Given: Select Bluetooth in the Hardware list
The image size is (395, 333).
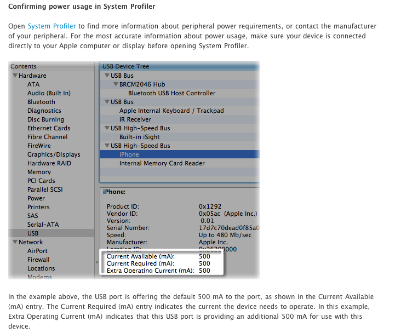Looking at the screenshot, I should click(41, 102).
